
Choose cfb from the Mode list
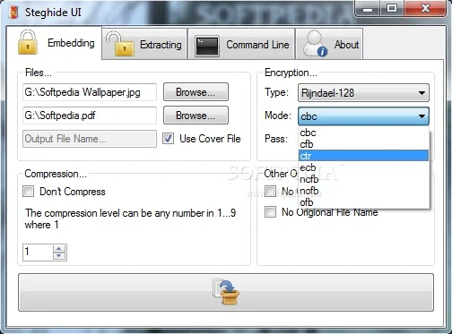point(363,144)
